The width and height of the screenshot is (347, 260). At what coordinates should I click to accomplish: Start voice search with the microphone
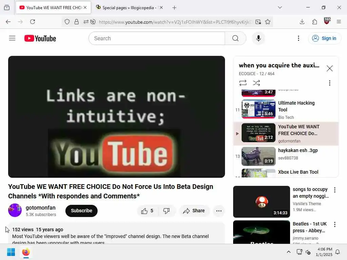pos(258,38)
